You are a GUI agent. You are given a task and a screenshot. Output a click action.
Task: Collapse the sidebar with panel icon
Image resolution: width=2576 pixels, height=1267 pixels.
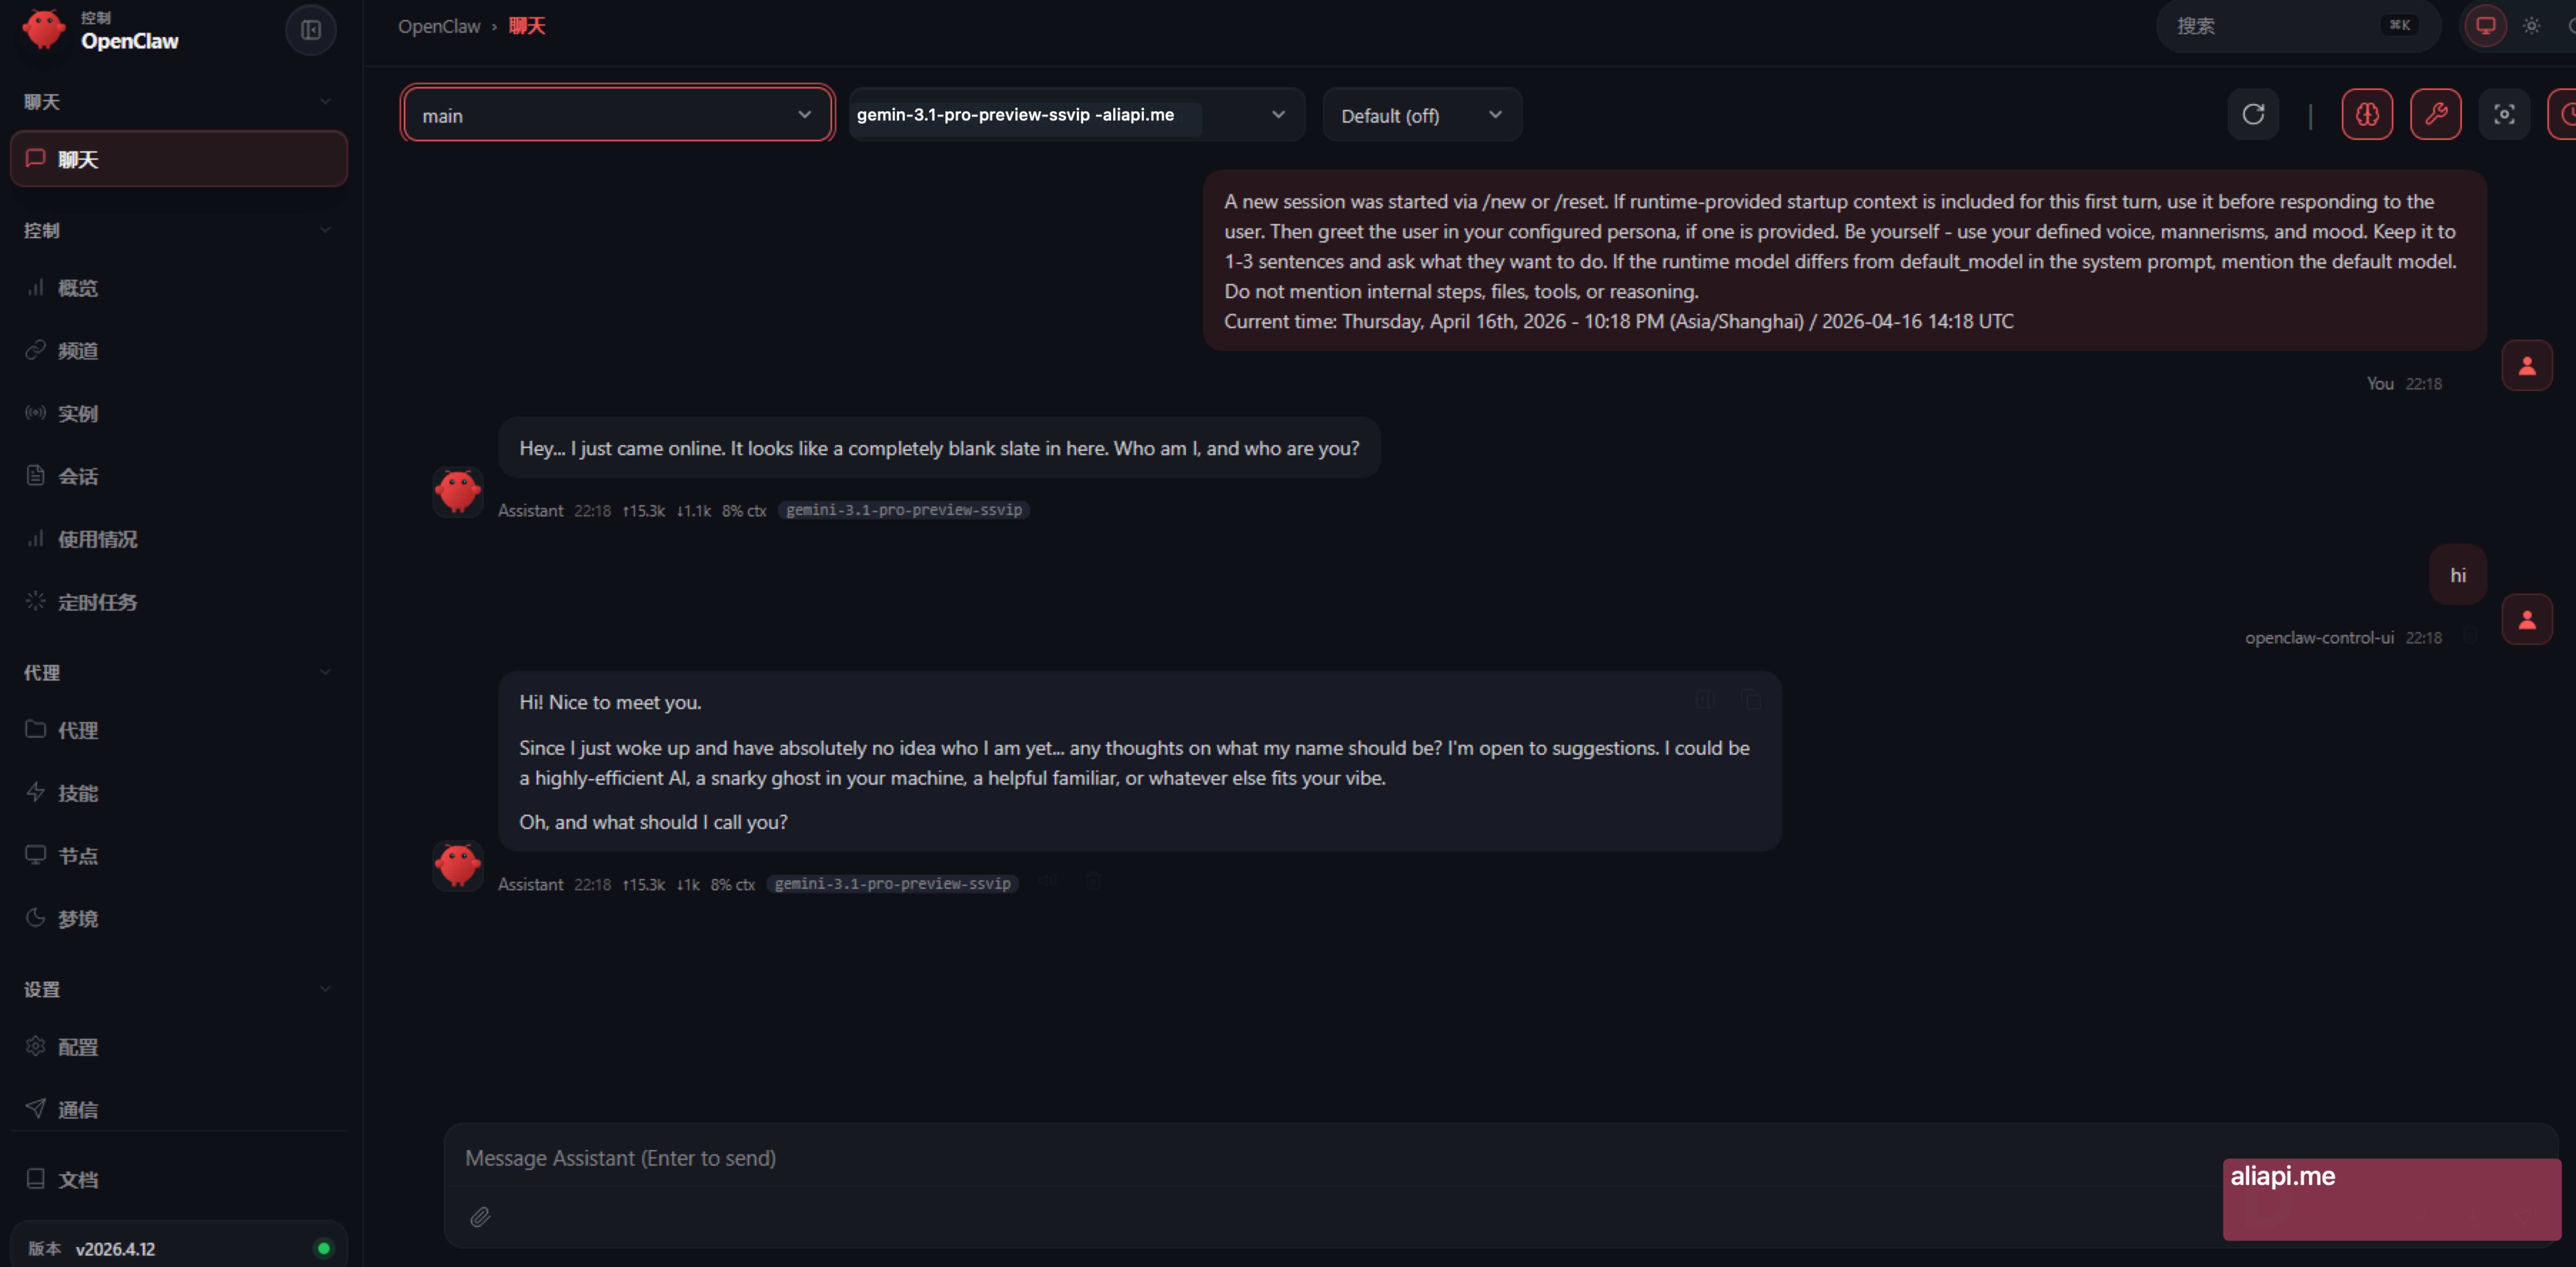[311, 30]
